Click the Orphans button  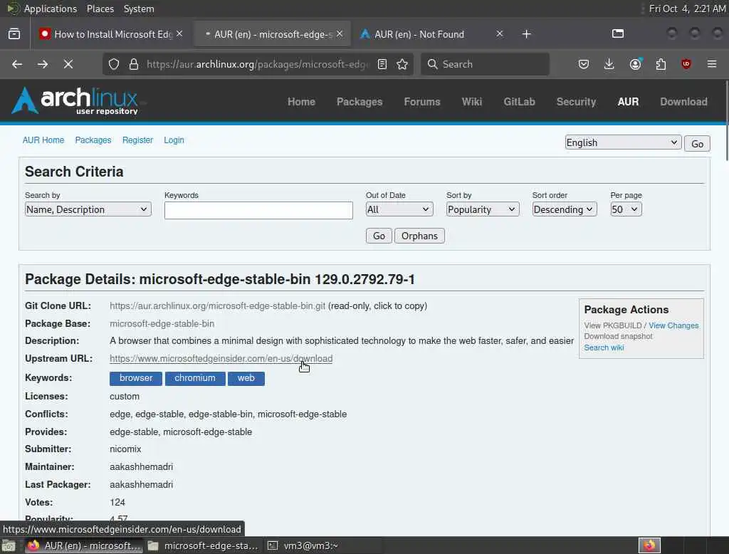(419, 236)
